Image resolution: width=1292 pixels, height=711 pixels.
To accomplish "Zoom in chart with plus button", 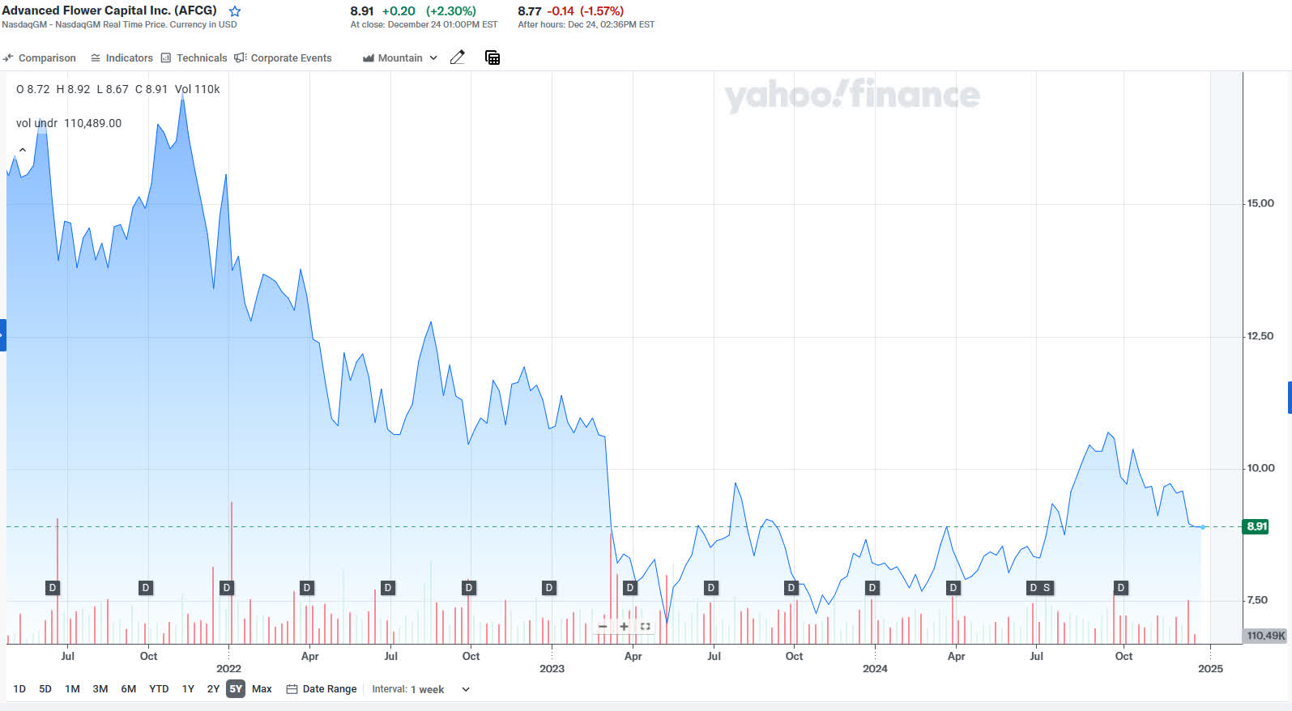I will pos(624,627).
